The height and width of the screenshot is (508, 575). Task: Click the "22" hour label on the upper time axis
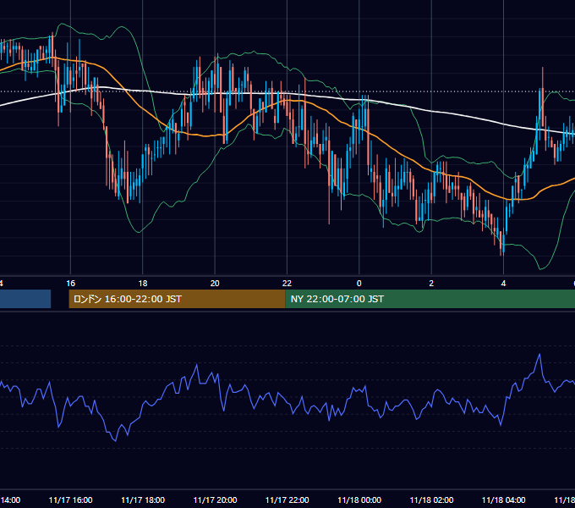[287, 284]
